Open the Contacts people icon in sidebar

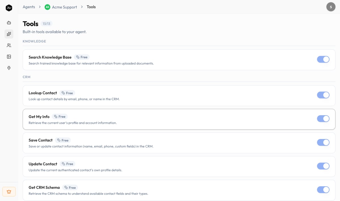(9, 45)
